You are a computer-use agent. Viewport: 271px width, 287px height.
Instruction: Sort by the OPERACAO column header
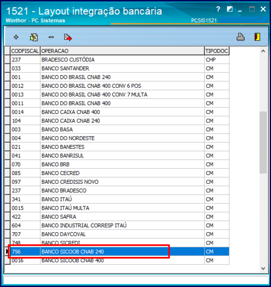click(x=122, y=51)
